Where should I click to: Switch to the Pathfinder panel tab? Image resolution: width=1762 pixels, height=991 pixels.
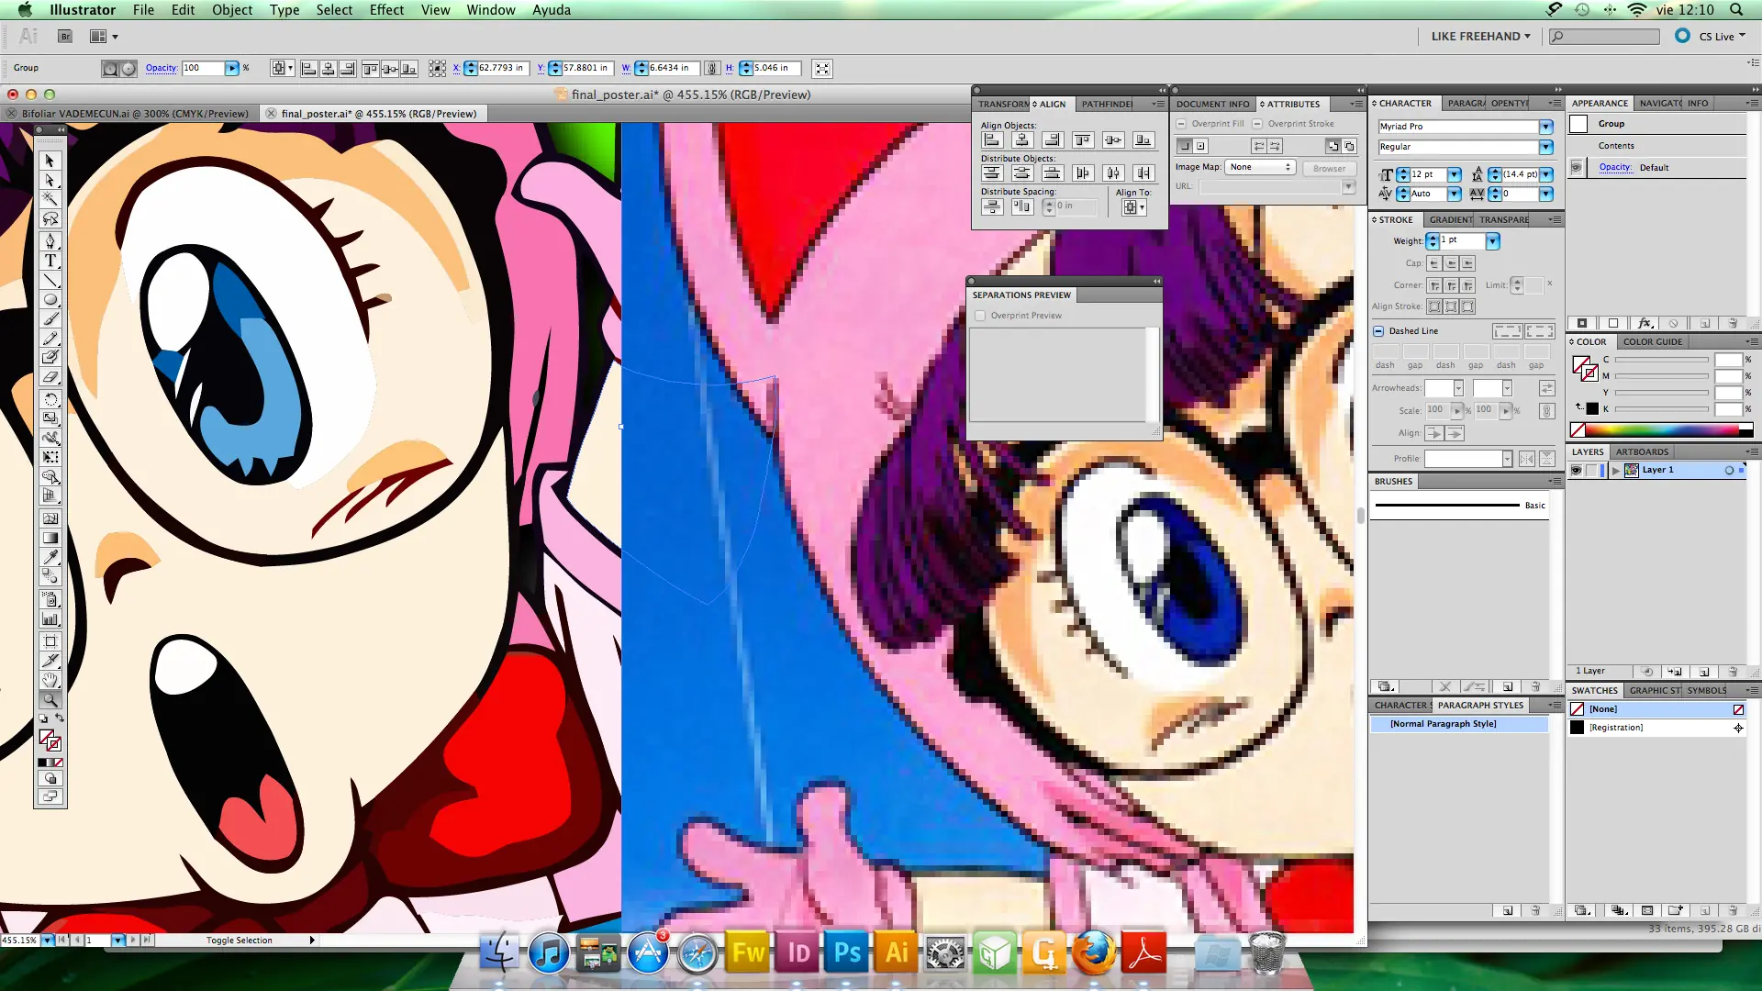pyautogui.click(x=1106, y=104)
